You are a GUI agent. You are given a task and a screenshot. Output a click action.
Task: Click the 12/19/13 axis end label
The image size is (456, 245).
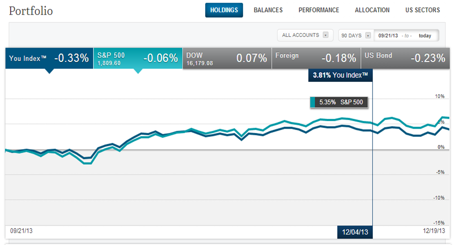click(434, 231)
